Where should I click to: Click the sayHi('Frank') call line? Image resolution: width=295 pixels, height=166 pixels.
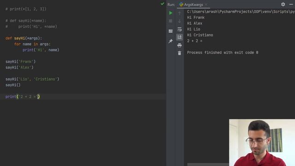click(20, 61)
